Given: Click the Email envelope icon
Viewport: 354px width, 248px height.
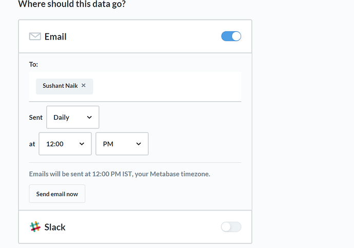Looking at the screenshot, I should pyautogui.click(x=35, y=36).
